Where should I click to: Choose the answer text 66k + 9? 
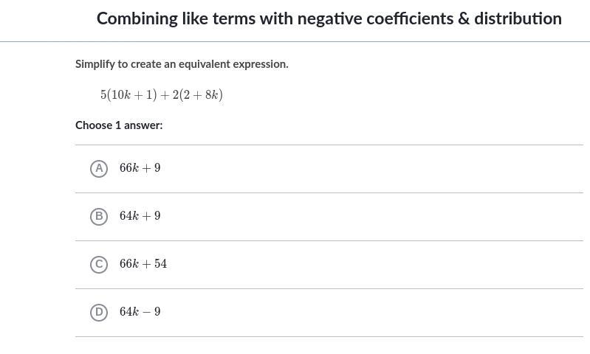pos(140,167)
